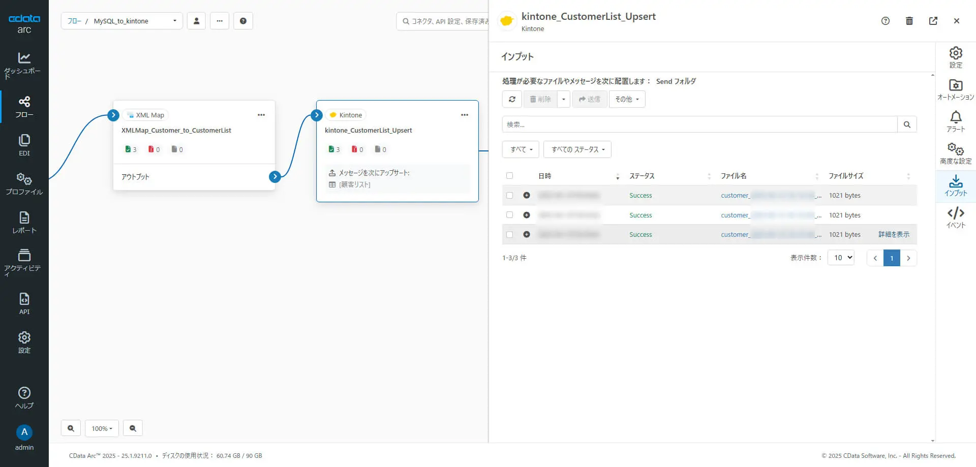The width and height of the screenshot is (976, 467).
Task: Go to next page in pagination
Action: point(908,258)
